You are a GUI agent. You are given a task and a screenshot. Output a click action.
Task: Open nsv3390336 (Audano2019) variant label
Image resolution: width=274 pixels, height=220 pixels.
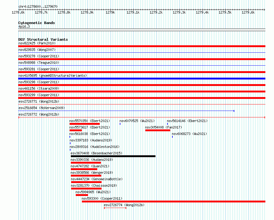[92, 160]
